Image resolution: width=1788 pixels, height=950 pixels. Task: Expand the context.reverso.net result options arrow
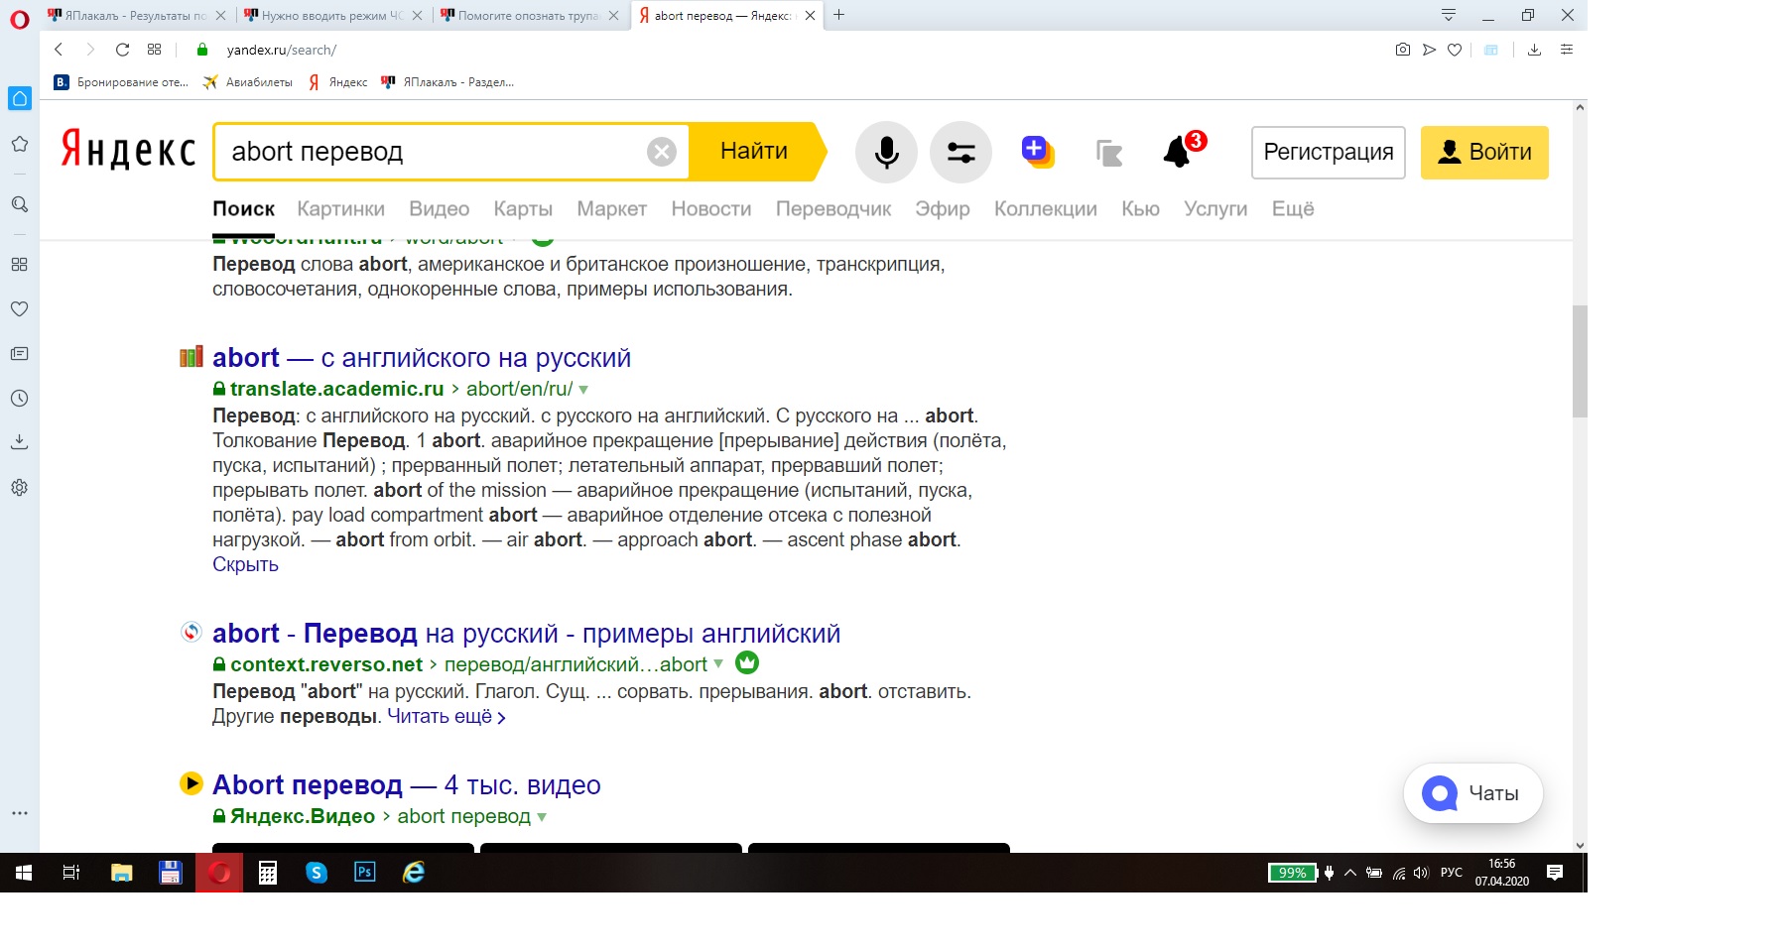(x=719, y=664)
